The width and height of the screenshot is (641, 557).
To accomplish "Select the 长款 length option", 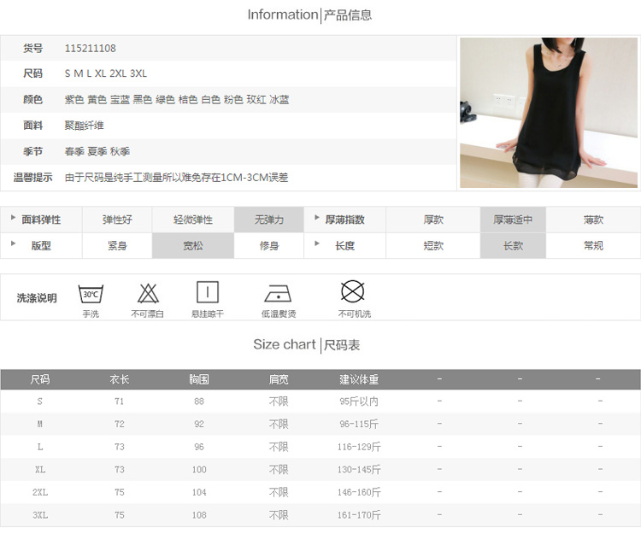I will pyautogui.click(x=513, y=245).
